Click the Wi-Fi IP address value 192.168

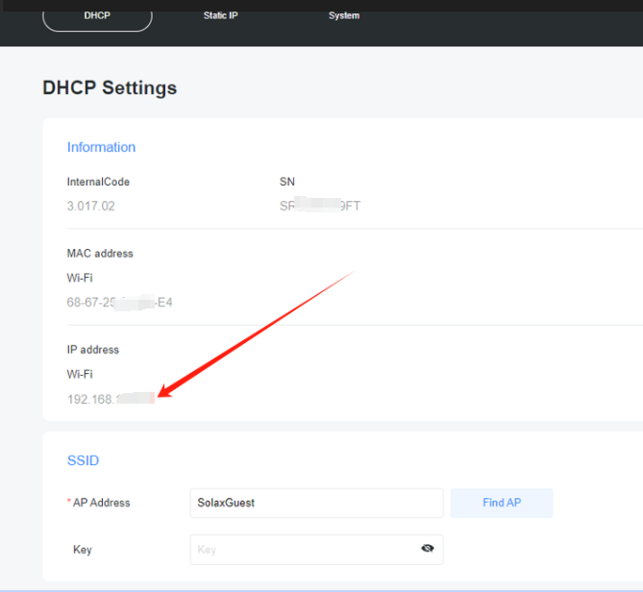point(110,398)
